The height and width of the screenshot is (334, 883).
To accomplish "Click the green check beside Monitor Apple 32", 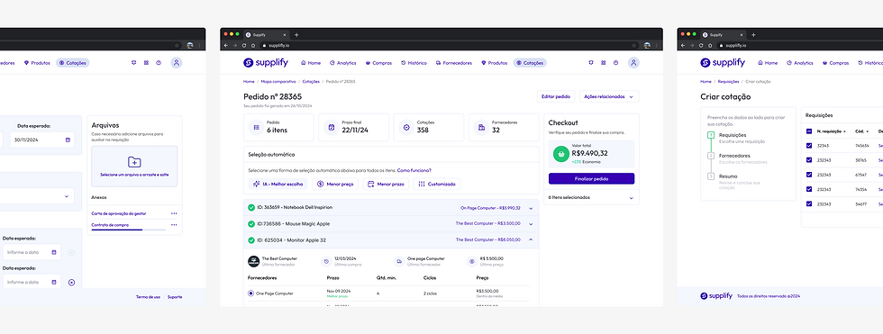I will click(251, 240).
